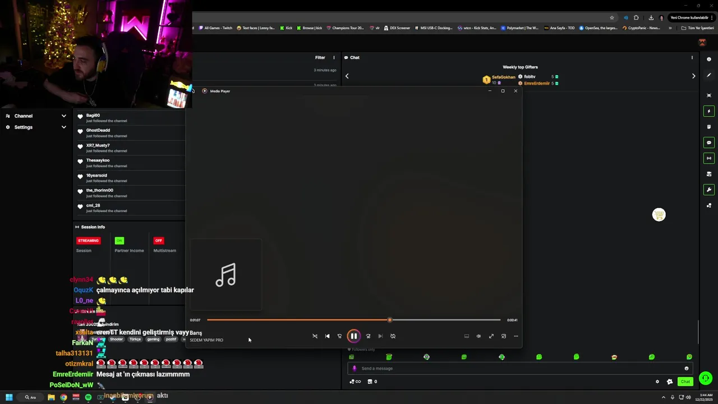
Task: Skip to next track in Media Player
Action: [x=380, y=336]
